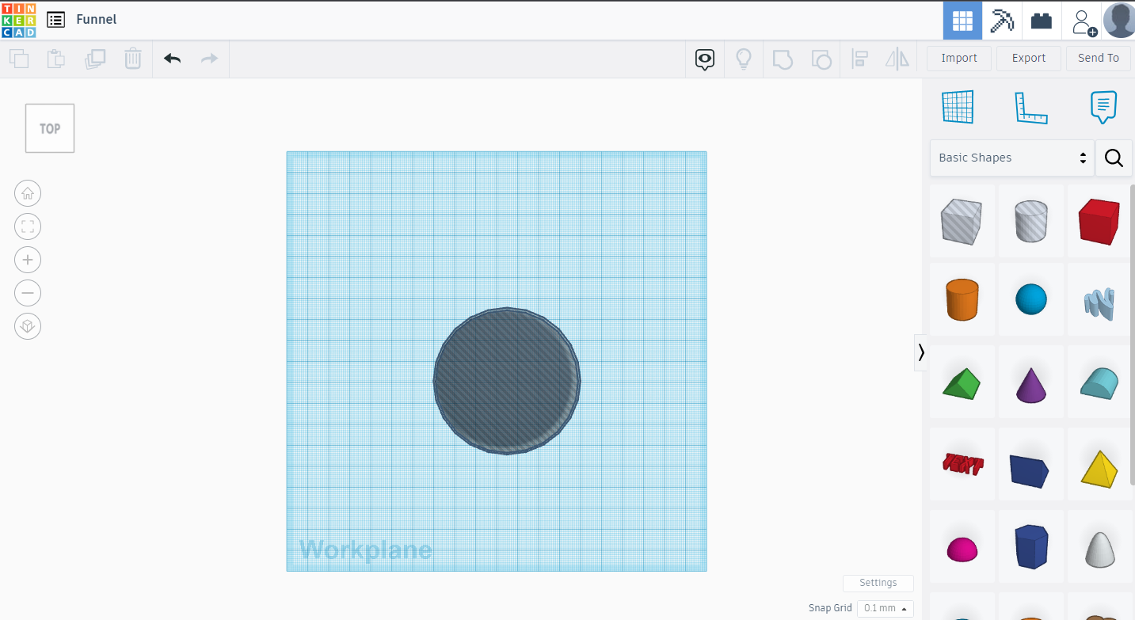Select the red Text shape
The height and width of the screenshot is (620, 1135).
pyautogui.click(x=962, y=465)
